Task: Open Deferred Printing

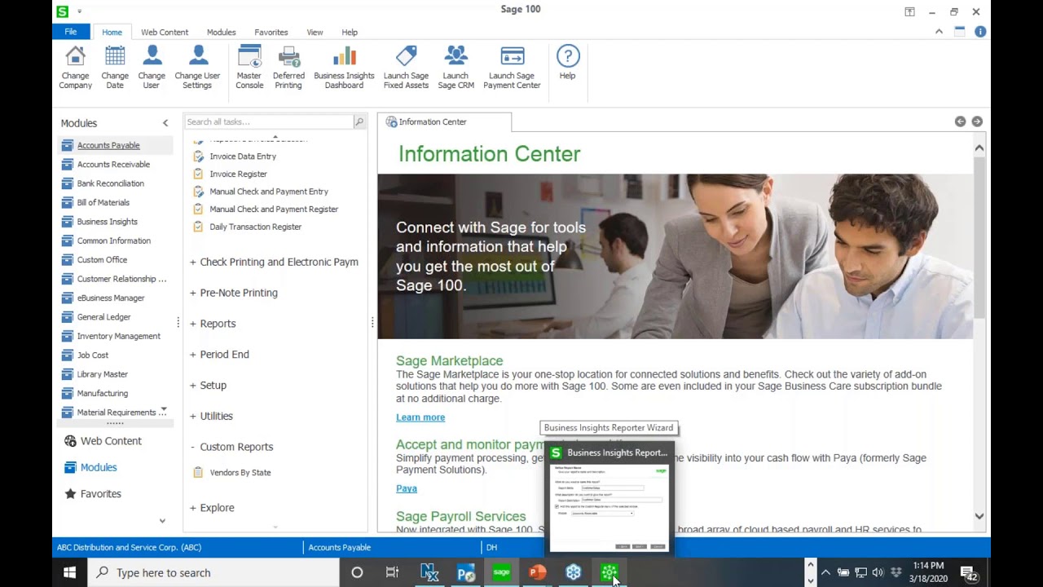Action: (x=288, y=67)
